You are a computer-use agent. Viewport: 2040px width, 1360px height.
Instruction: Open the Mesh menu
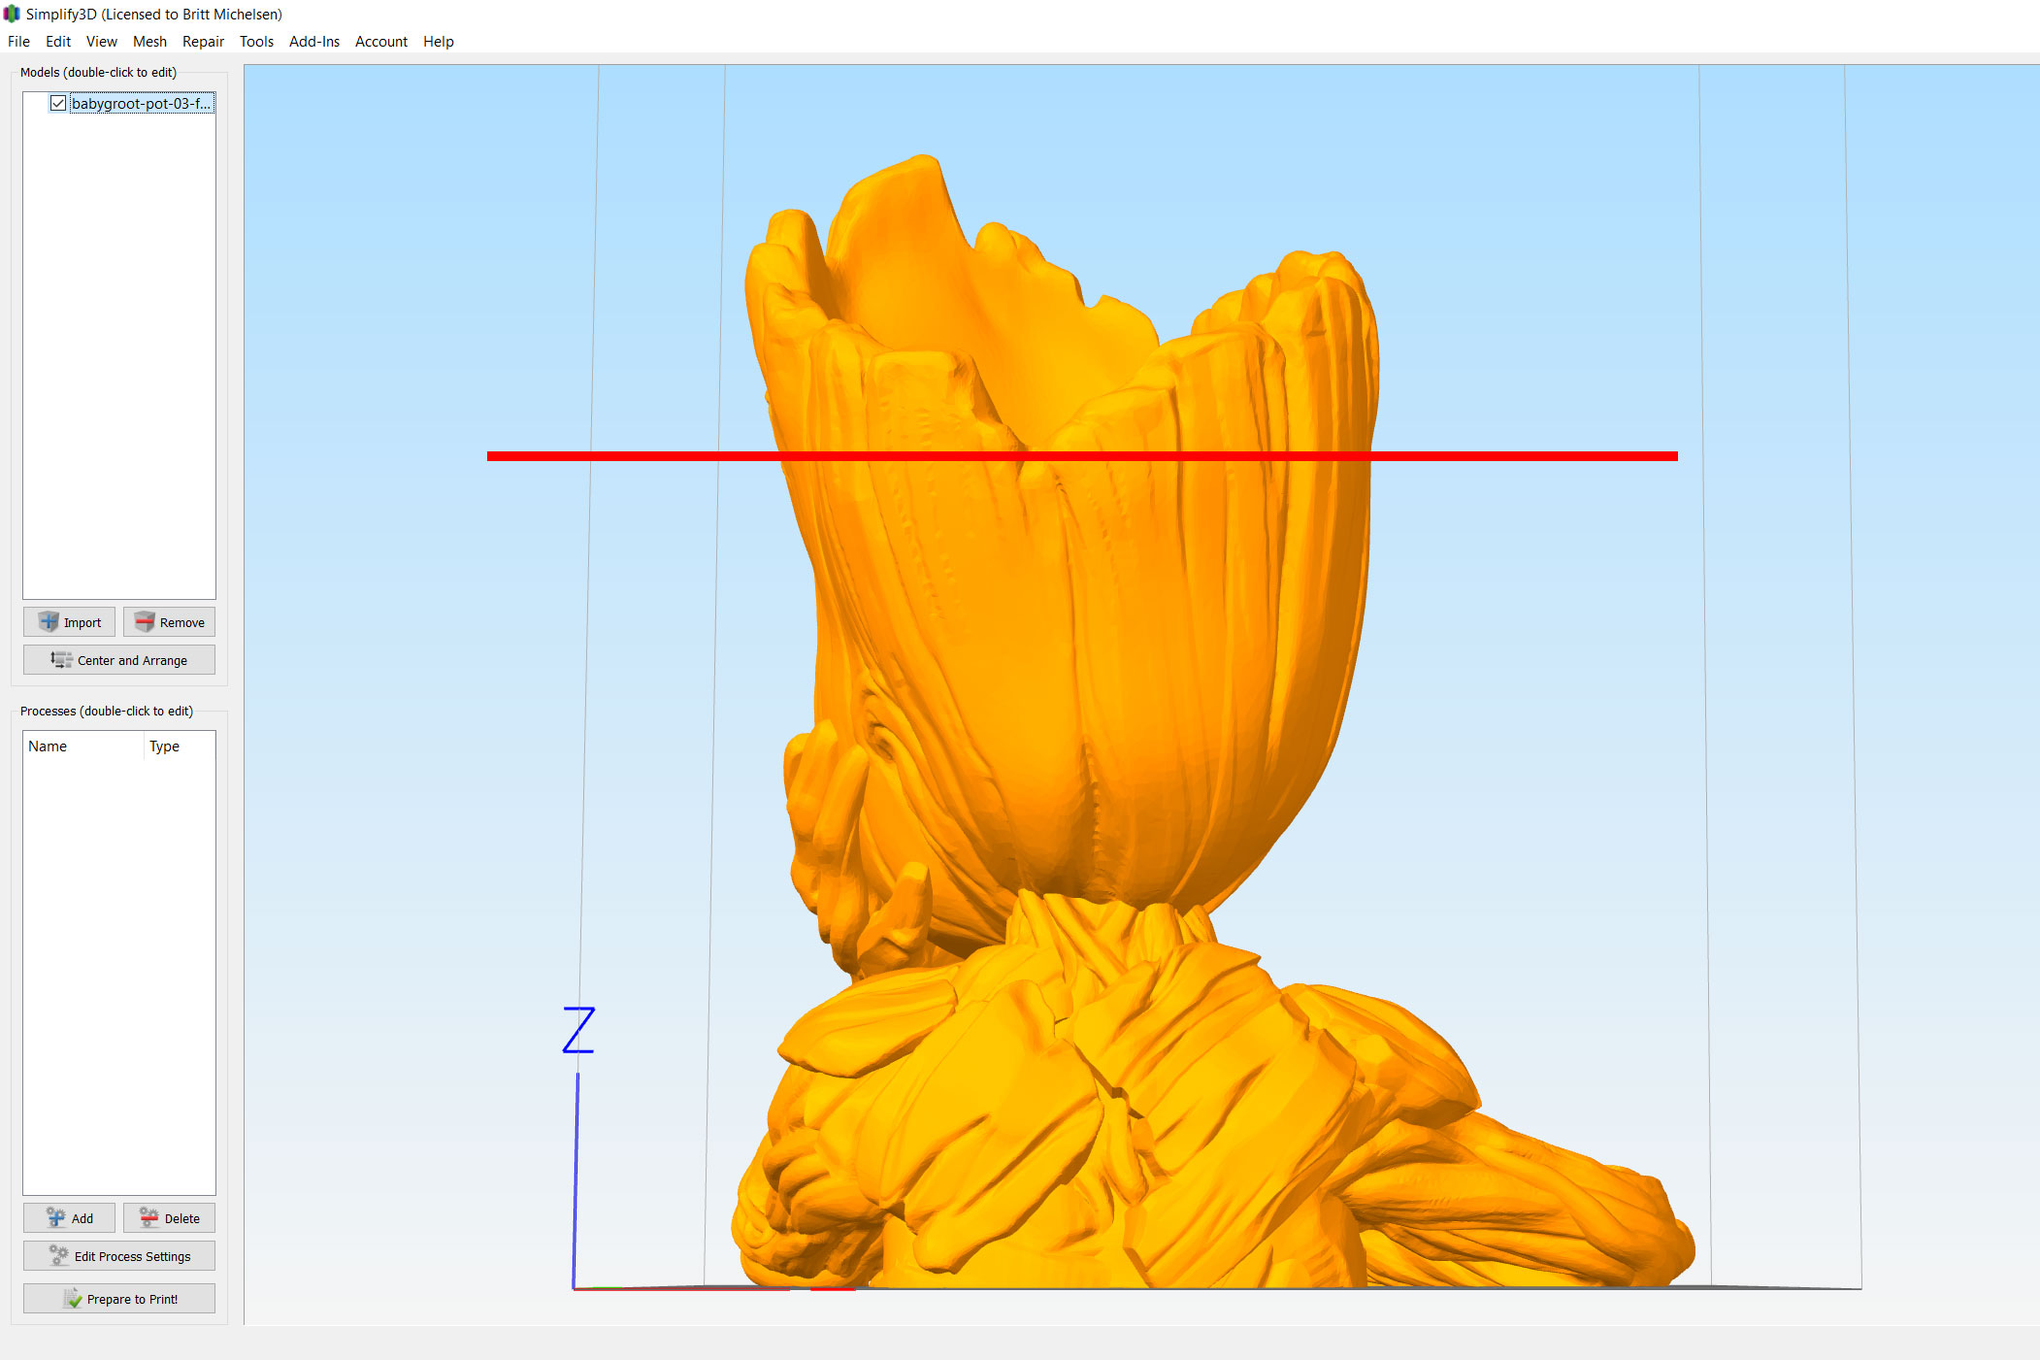(149, 42)
